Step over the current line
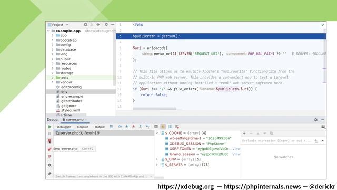The height and width of the screenshot is (190, 337). 120,127
